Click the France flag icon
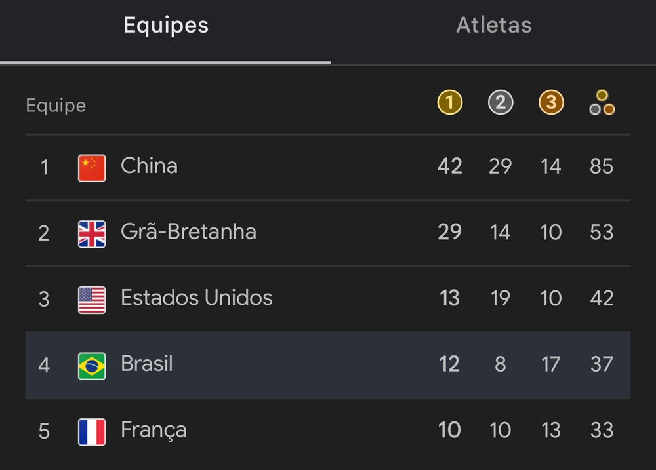The height and width of the screenshot is (470, 656). tap(92, 431)
